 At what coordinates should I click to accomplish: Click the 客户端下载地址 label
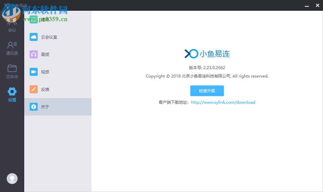point(174,102)
